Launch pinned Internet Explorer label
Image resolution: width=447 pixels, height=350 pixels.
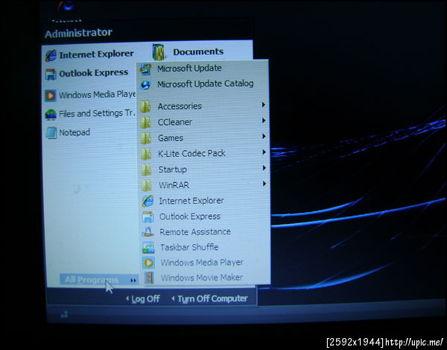click(96, 54)
